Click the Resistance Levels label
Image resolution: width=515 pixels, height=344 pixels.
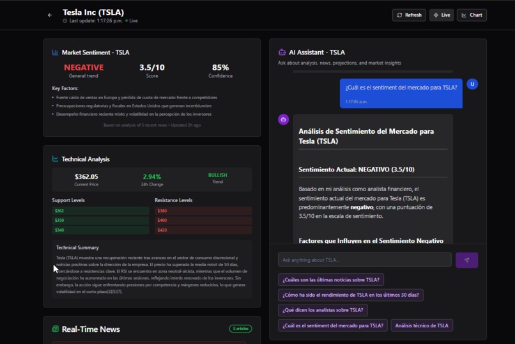[173, 200]
